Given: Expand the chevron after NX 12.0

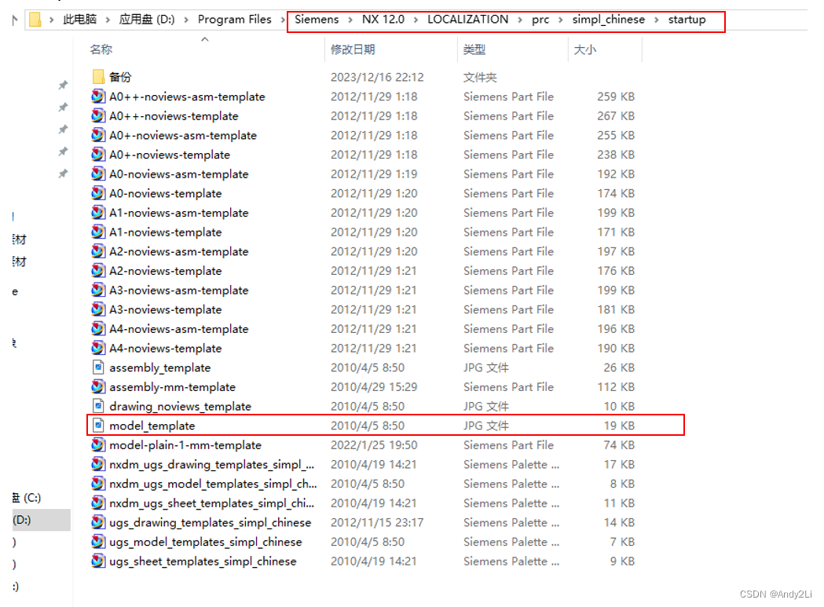Looking at the screenshot, I should 416,20.
